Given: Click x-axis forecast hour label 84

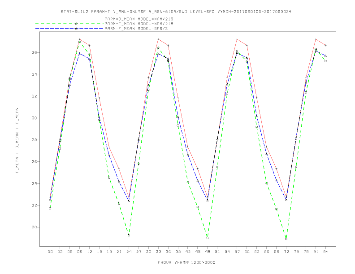Looking at the screenshot, I should (326, 252).
